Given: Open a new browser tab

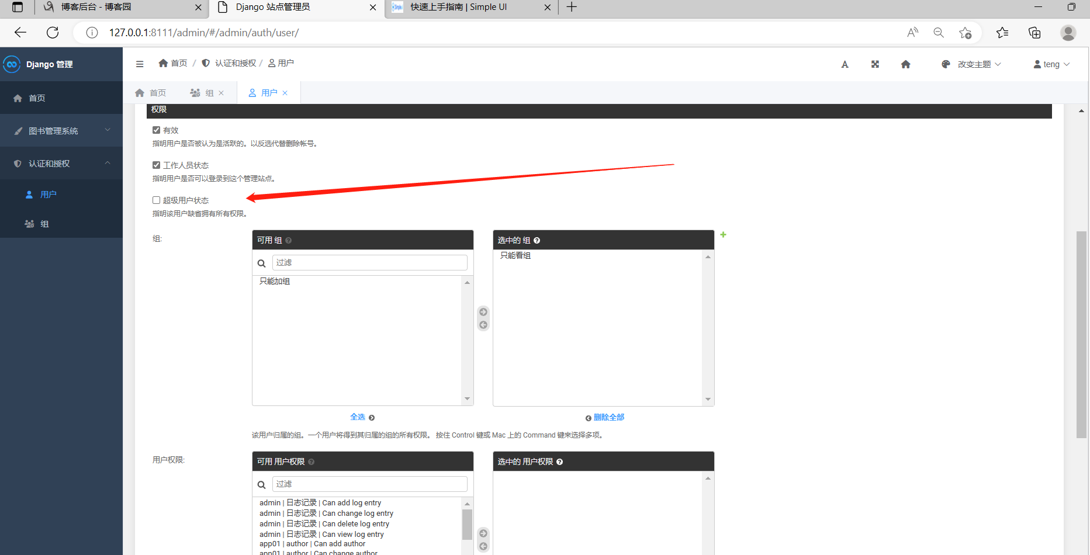Looking at the screenshot, I should [572, 7].
